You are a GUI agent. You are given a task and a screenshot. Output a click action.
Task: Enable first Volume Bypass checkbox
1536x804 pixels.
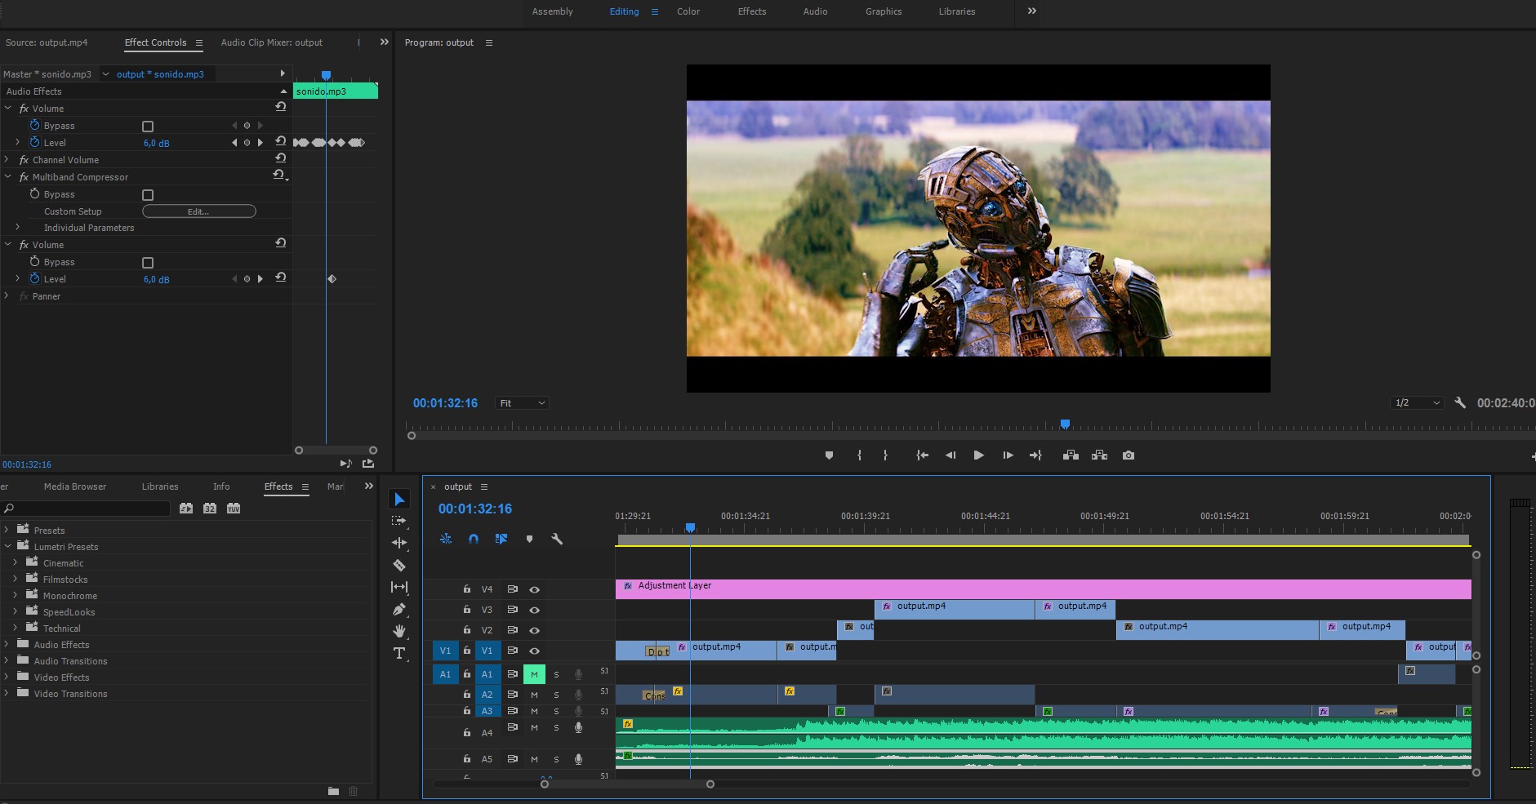148,127
